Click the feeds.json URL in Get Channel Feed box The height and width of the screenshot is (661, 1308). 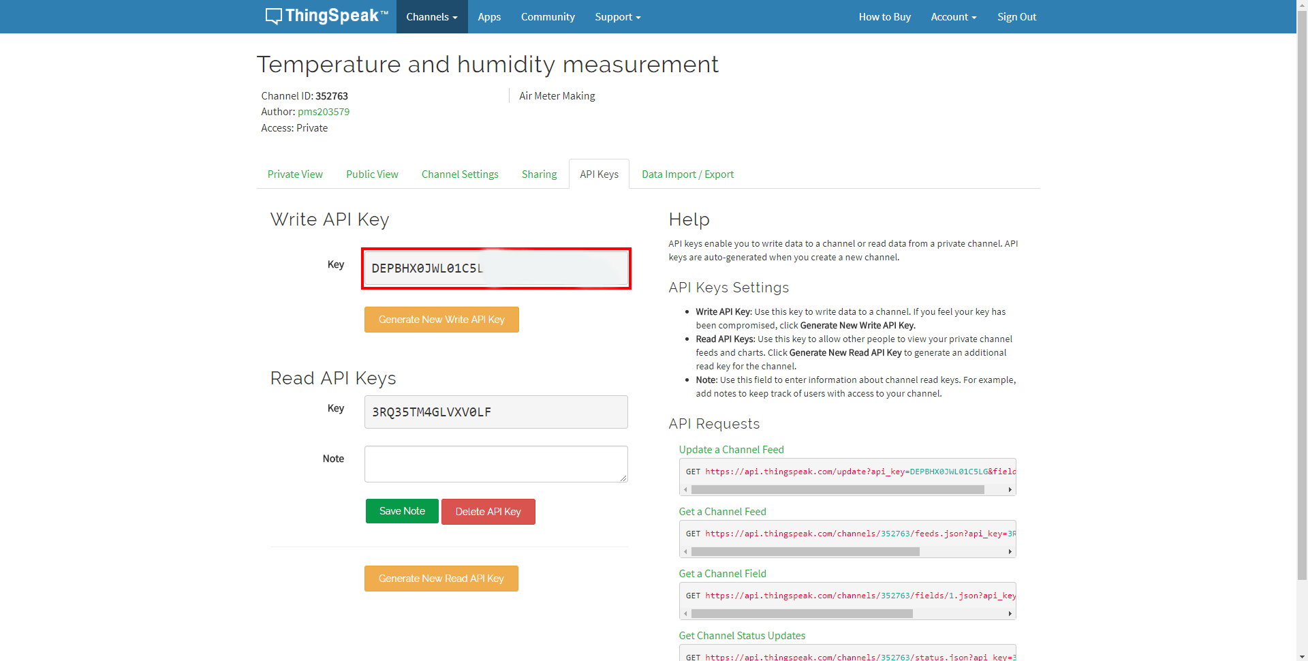(860, 534)
